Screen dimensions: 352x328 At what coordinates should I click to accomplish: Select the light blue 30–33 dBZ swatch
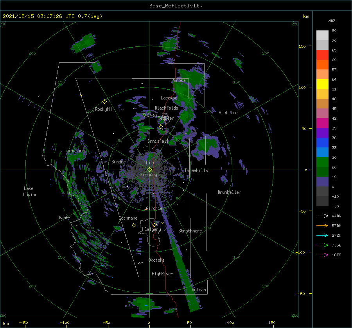tap(322, 152)
